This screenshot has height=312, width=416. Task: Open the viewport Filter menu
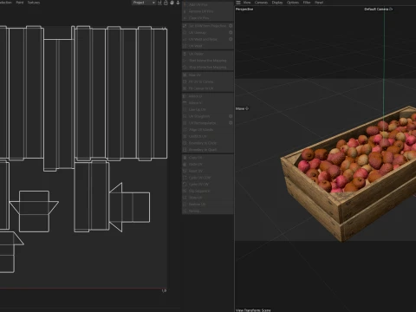coord(307,3)
